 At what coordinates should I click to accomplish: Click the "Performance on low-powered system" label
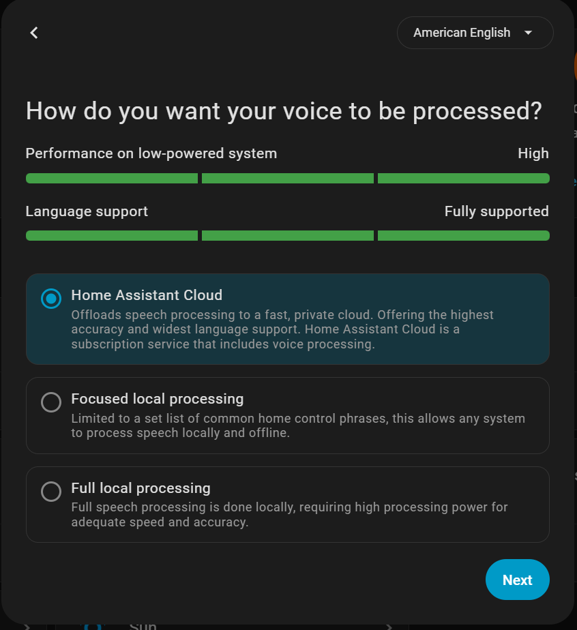[x=151, y=153]
